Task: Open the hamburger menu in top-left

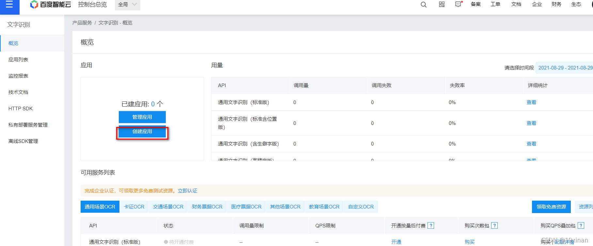Action: [9, 5]
